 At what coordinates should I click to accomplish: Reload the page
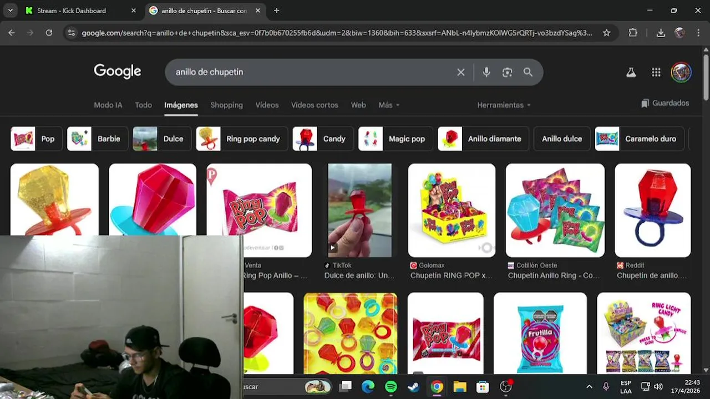[x=49, y=33]
